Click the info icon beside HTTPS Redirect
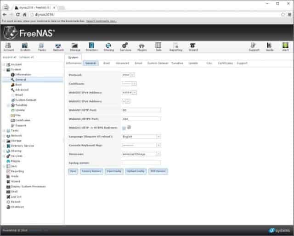Screen dimensions: 294x236 [x=129, y=127]
